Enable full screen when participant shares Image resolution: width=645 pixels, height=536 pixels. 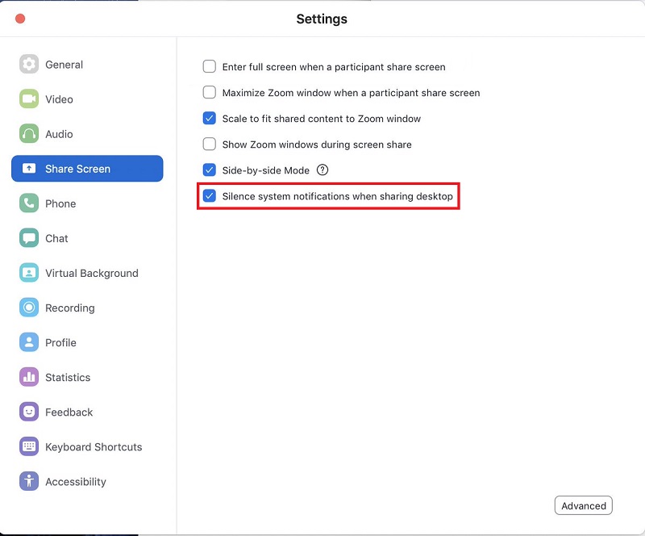point(210,67)
